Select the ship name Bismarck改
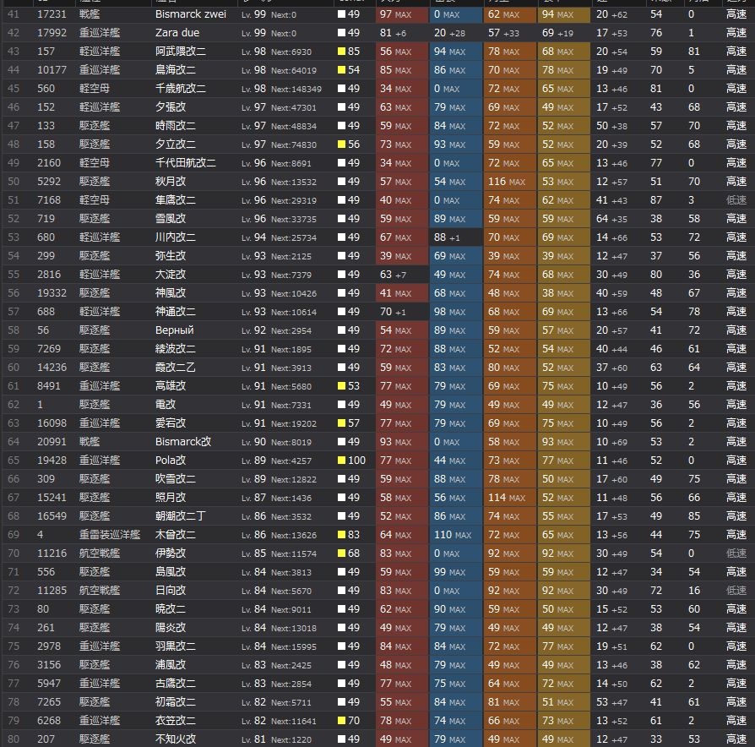 coord(183,441)
